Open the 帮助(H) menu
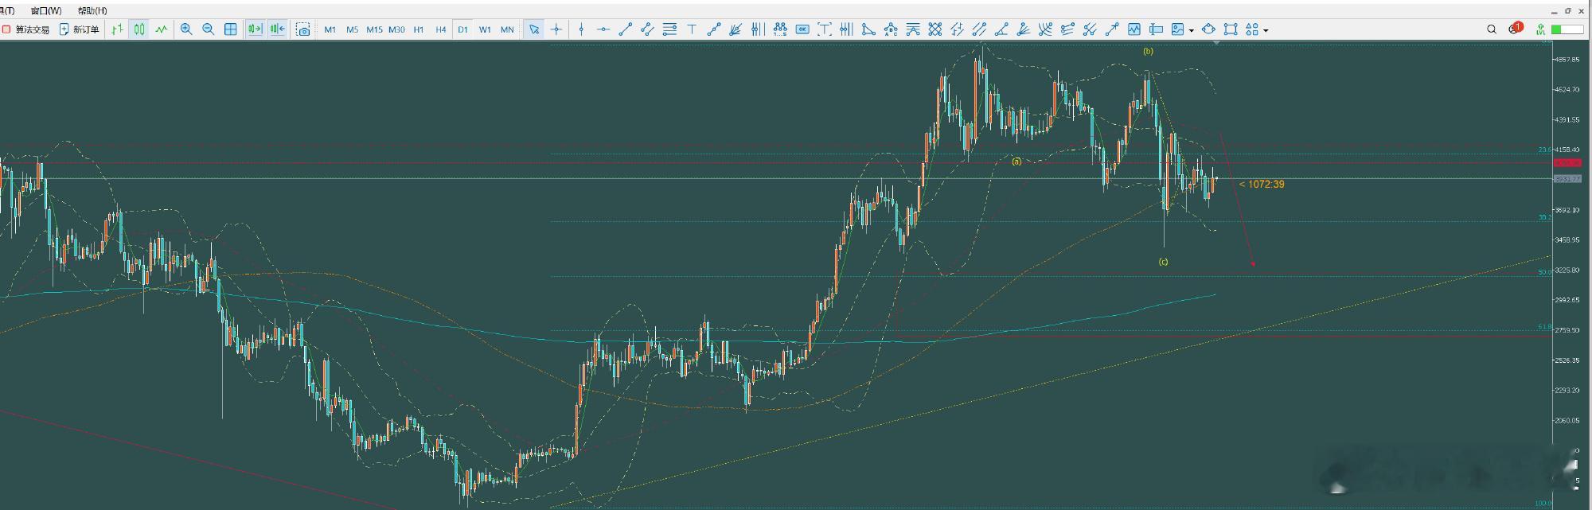 (x=92, y=10)
